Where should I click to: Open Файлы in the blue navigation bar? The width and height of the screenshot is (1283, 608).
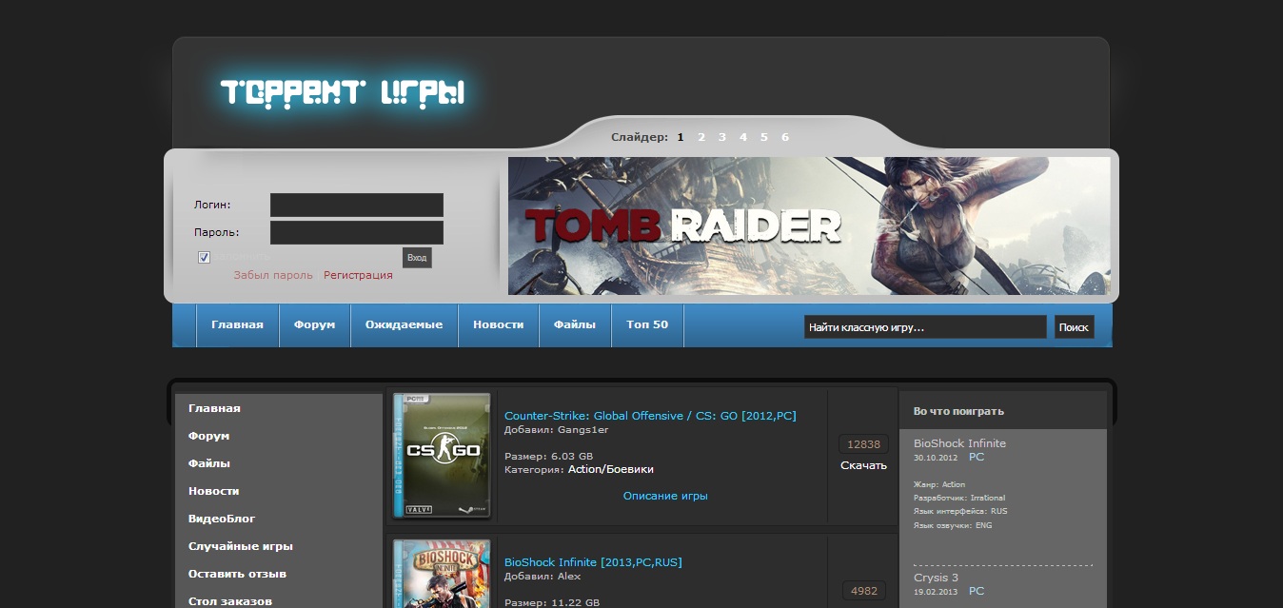pyautogui.click(x=575, y=324)
